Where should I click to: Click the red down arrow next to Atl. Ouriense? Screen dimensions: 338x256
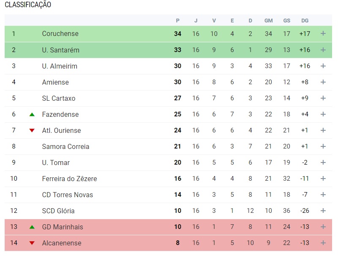pyautogui.click(x=32, y=130)
